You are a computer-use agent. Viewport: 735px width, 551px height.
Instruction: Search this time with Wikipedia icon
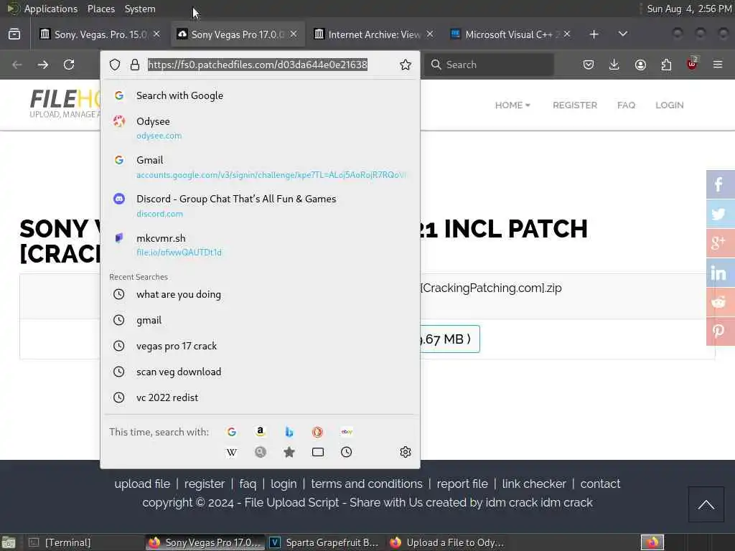[x=232, y=452]
